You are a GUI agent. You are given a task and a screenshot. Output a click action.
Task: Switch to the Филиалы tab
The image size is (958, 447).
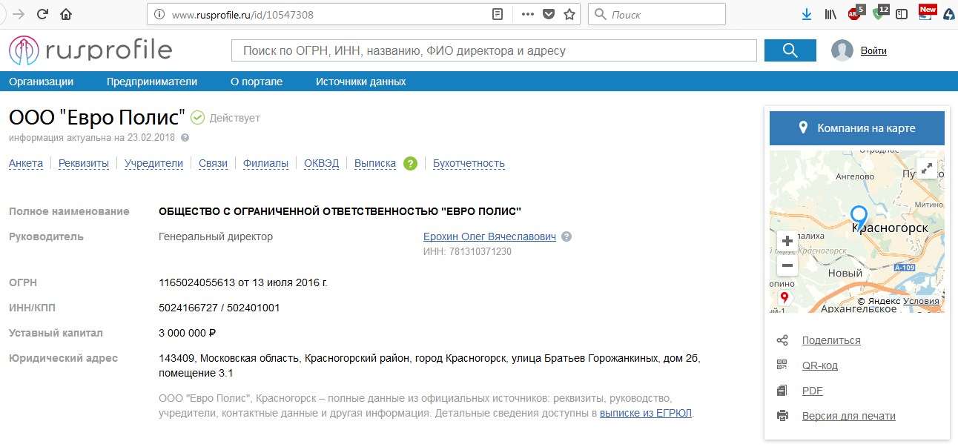[x=265, y=163]
